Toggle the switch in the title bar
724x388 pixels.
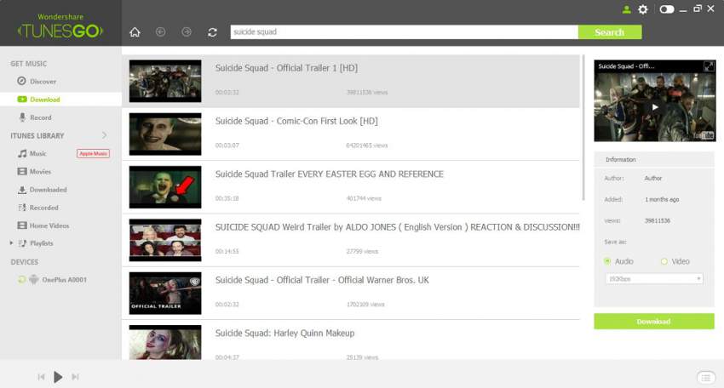666,9
